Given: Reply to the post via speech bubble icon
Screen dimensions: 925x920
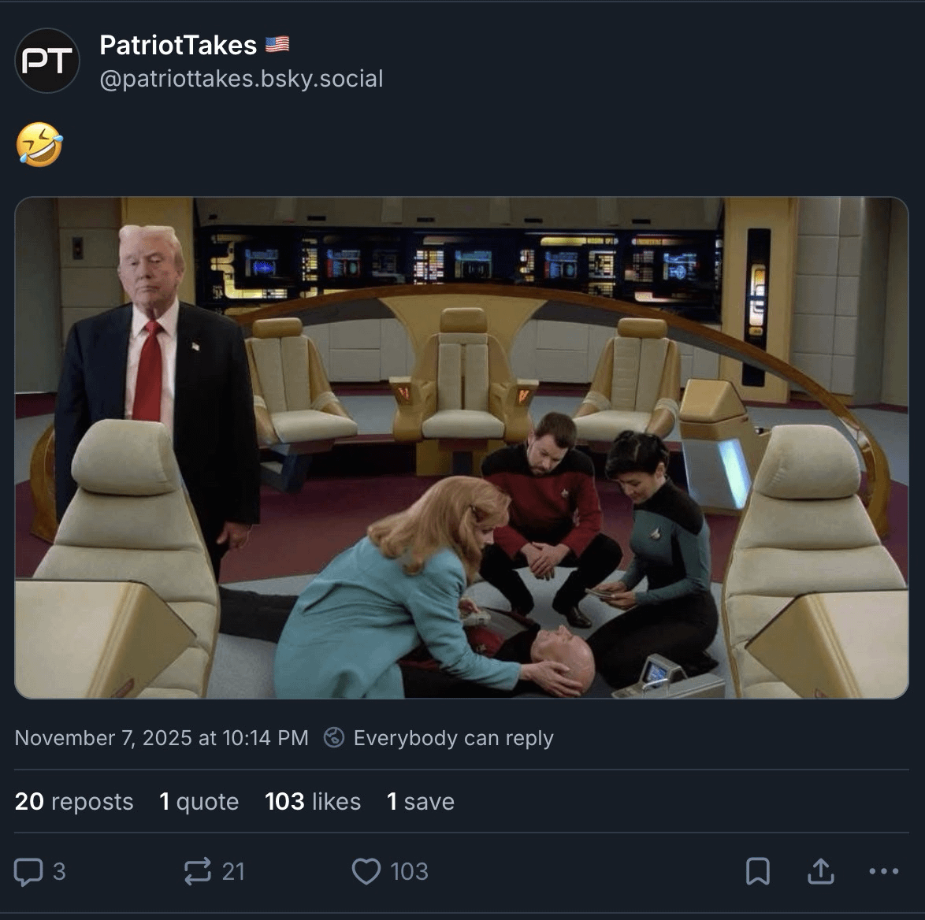Looking at the screenshot, I should click(x=28, y=871).
